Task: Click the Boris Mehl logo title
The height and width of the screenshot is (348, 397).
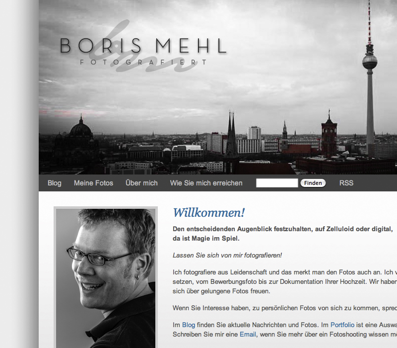Action: point(143,46)
